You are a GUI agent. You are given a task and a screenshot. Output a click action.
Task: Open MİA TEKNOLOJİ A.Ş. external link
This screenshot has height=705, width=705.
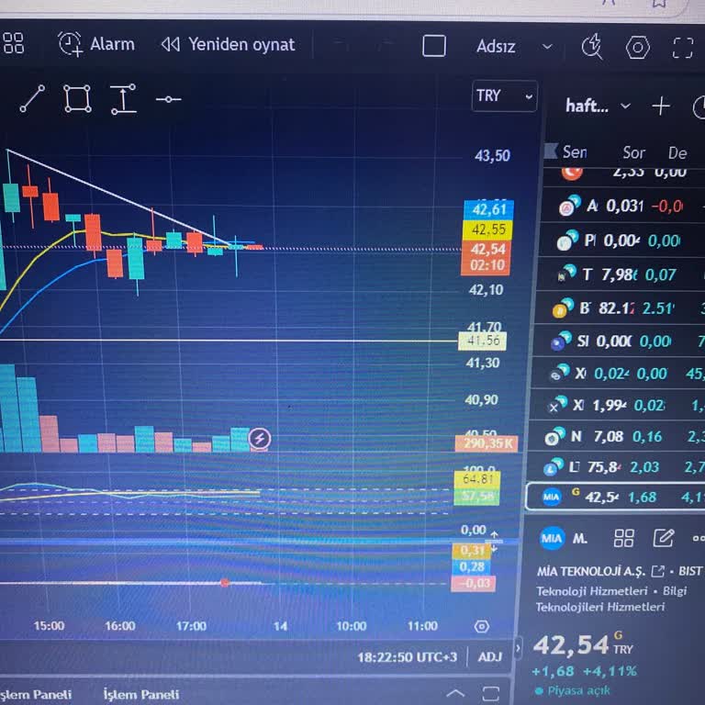658,572
